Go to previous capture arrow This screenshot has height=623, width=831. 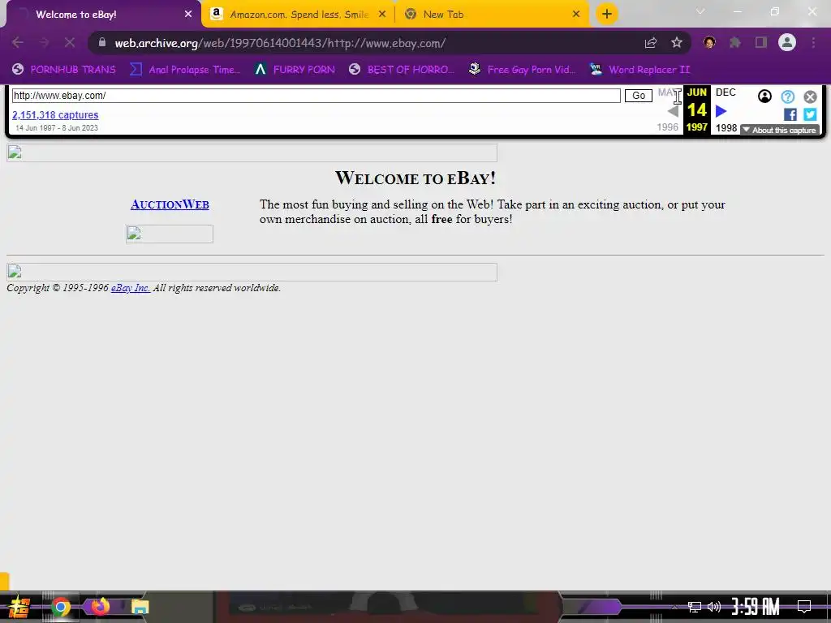[x=673, y=111]
